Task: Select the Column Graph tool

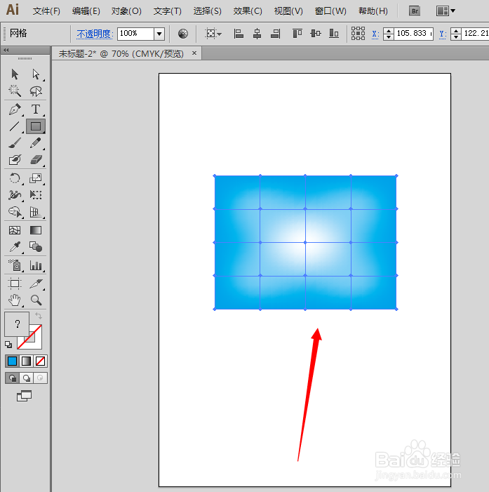Action: 36,265
